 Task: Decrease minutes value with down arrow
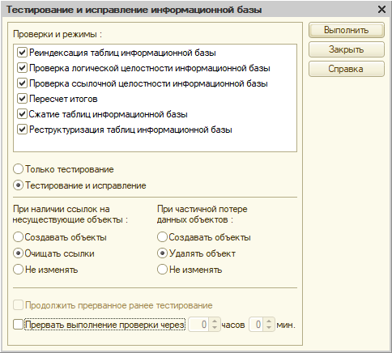pyautogui.click(x=269, y=327)
